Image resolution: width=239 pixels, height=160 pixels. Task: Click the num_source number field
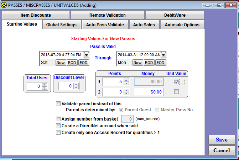128,119
